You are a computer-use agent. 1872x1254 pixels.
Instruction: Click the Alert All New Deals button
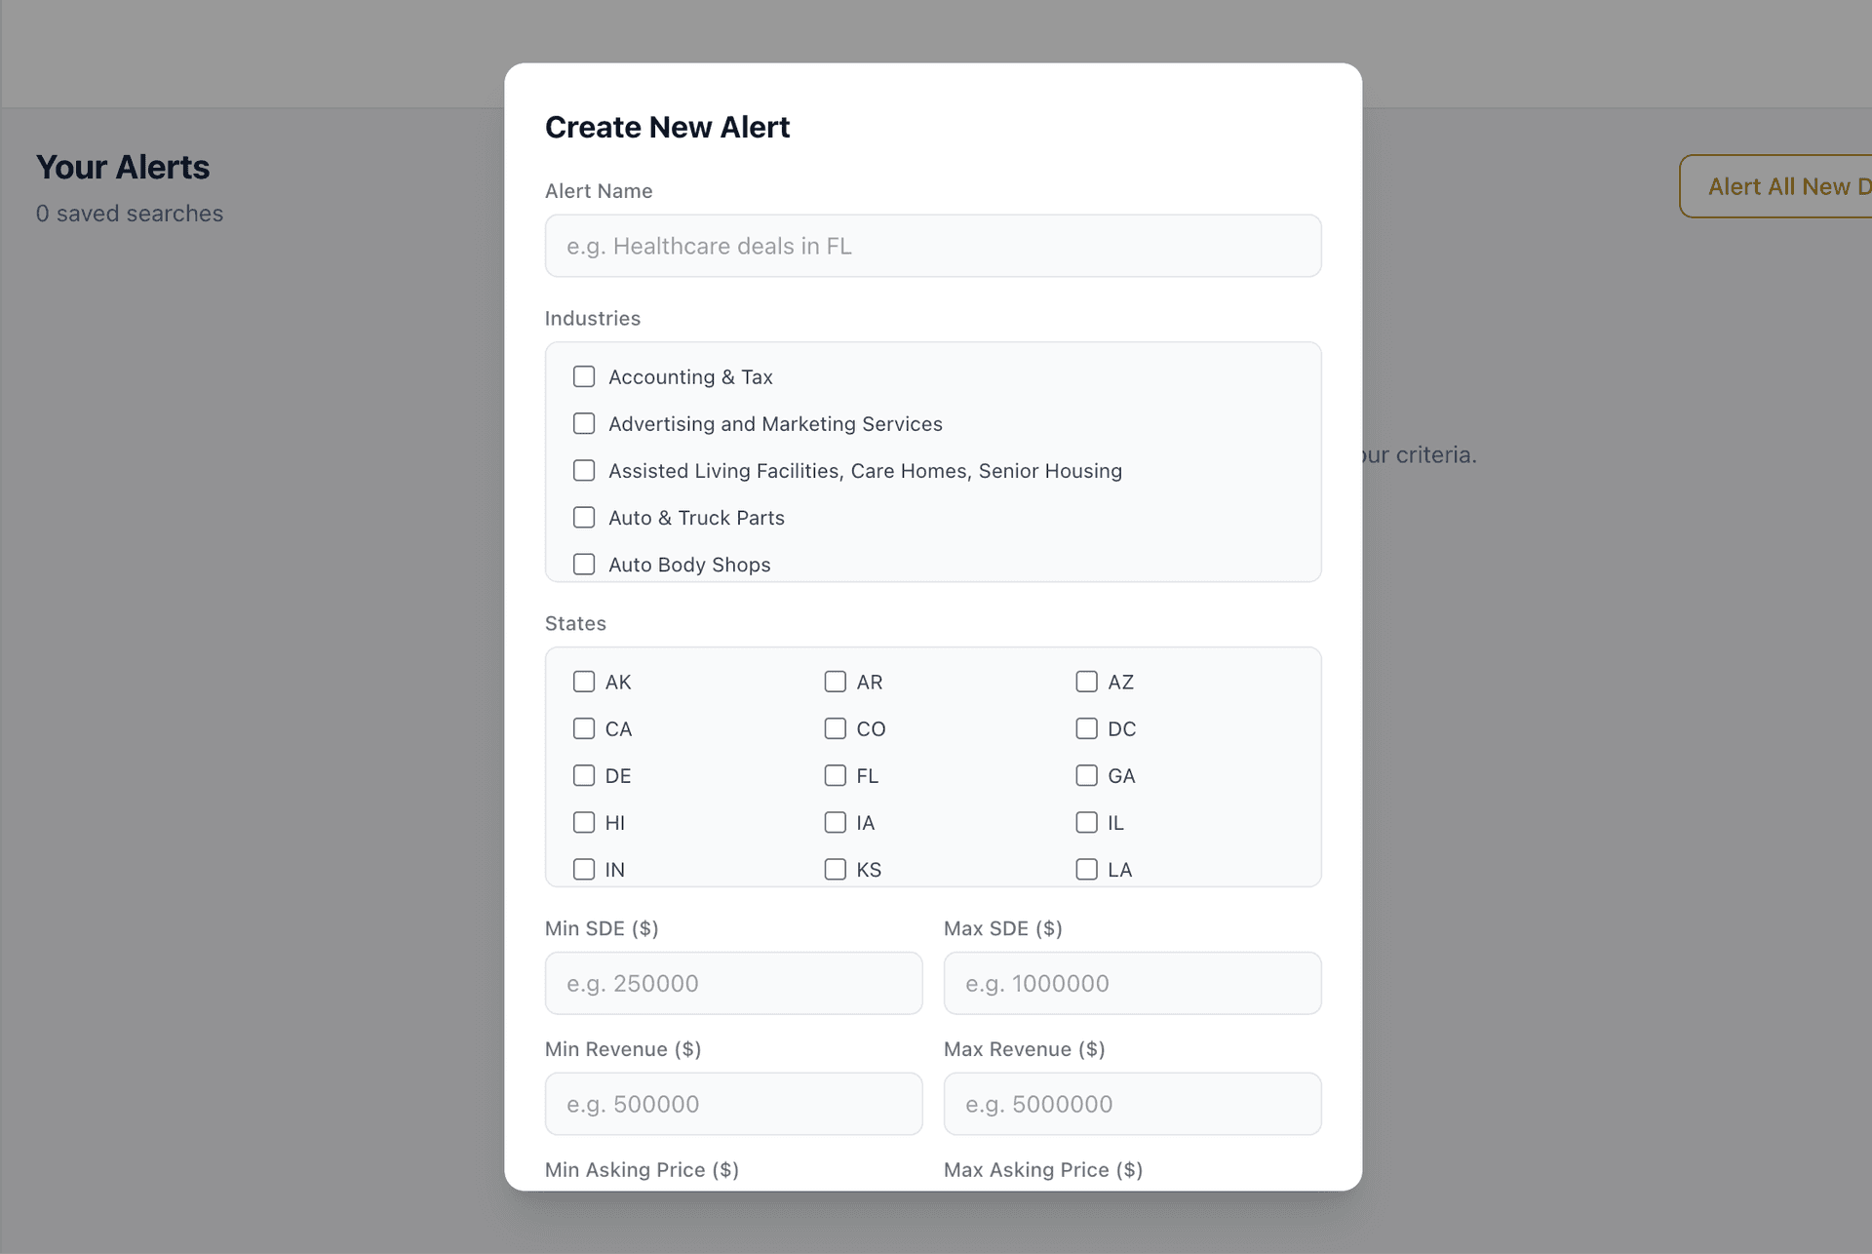(1794, 186)
